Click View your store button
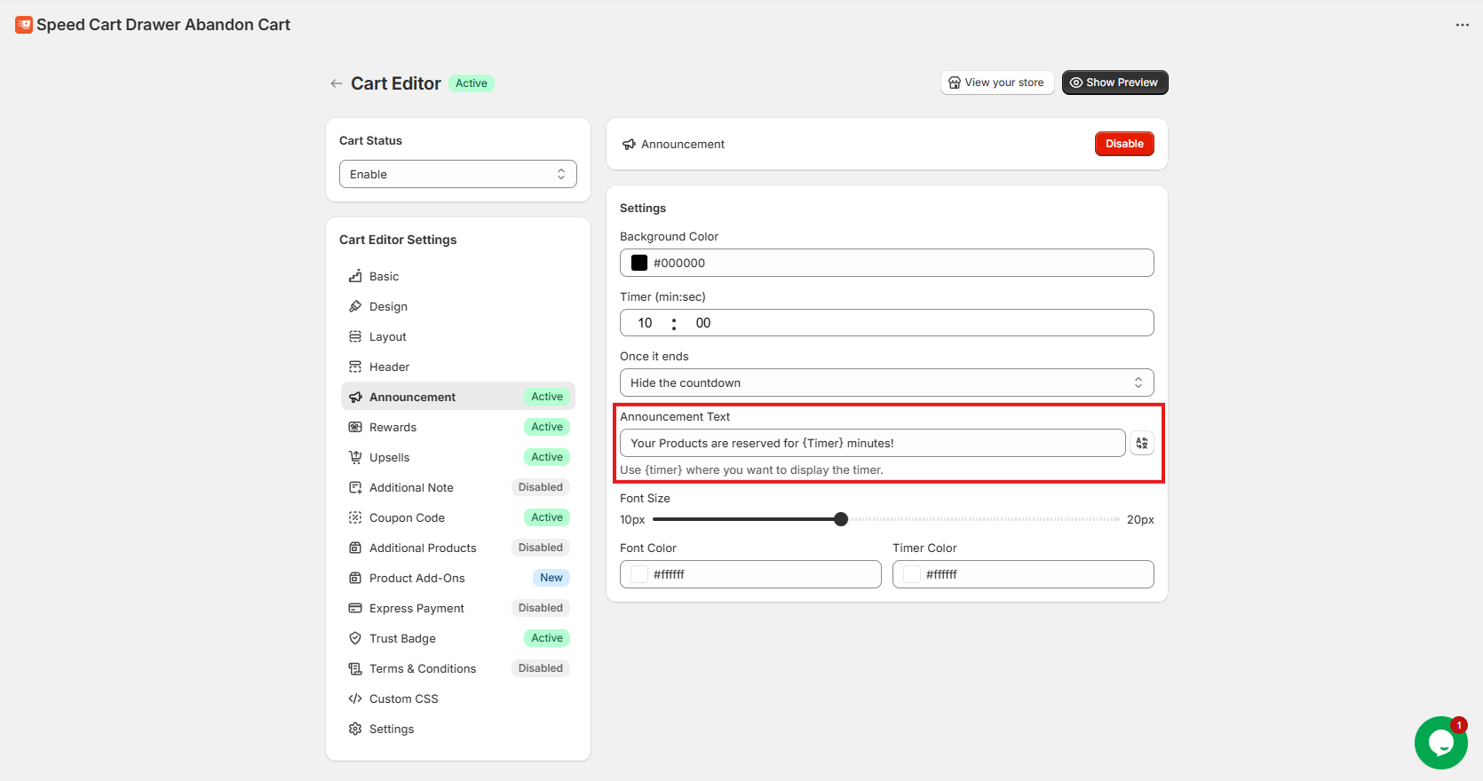This screenshot has height=781, width=1483. (x=996, y=83)
